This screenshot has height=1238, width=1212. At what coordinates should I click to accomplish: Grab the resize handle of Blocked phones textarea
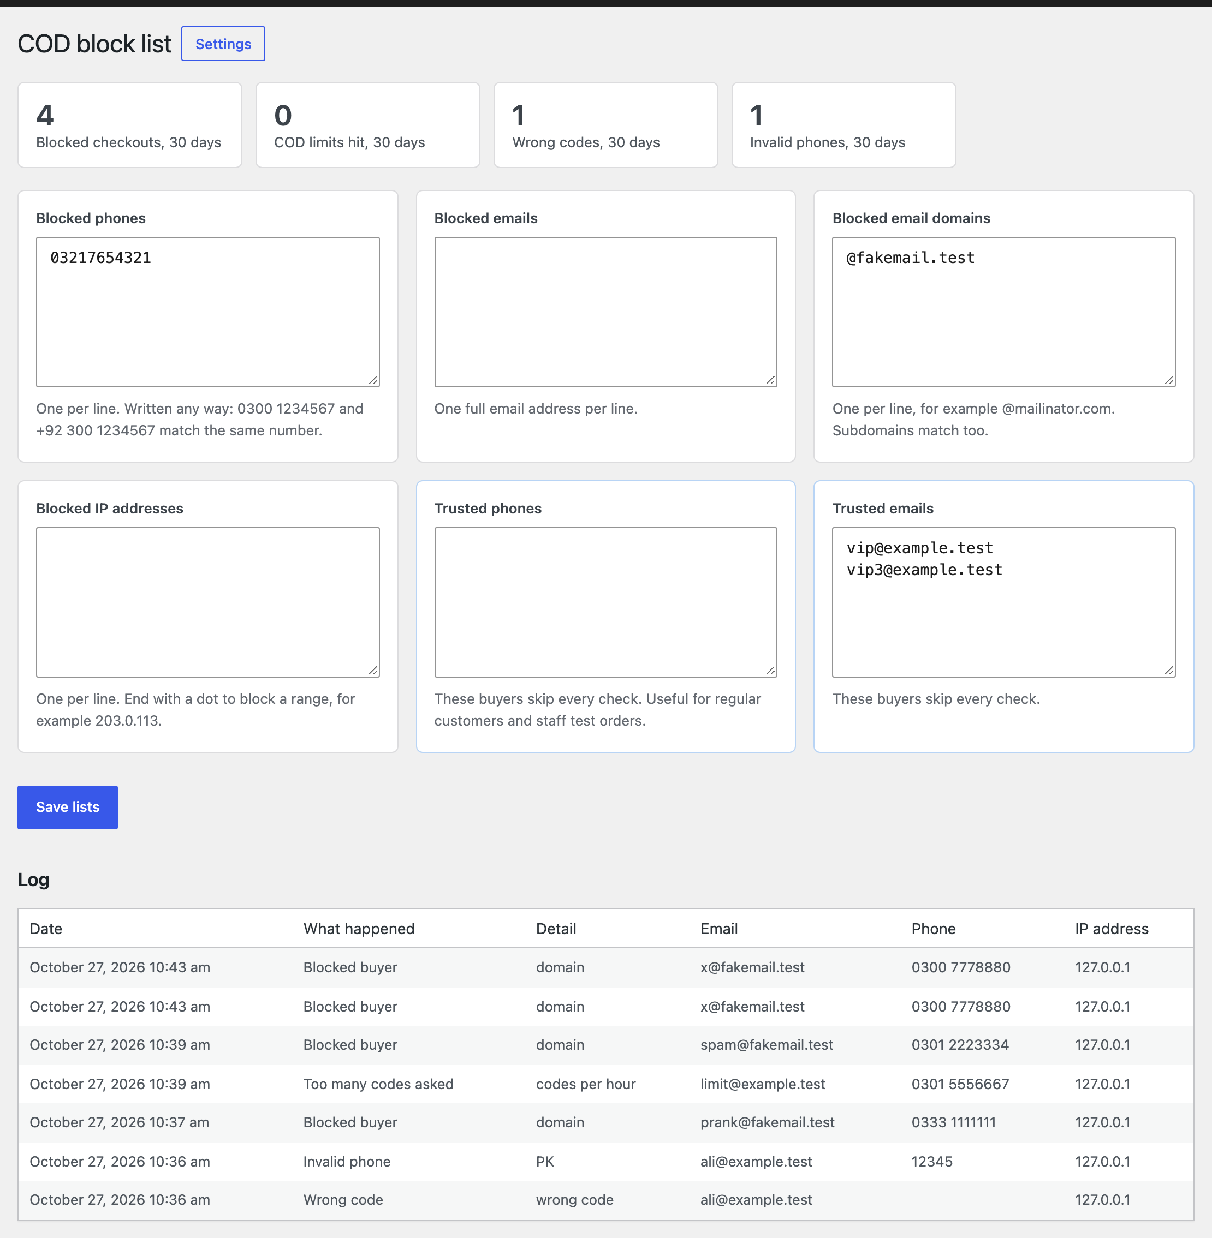point(373,380)
